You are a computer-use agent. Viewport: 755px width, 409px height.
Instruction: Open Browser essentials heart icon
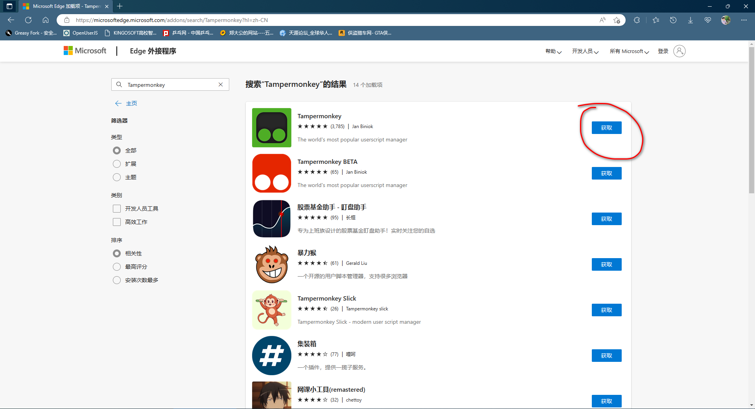pyautogui.click(x=708, y=20)
